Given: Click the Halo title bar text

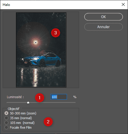Looking at the screenshot, I should [6, 5].
